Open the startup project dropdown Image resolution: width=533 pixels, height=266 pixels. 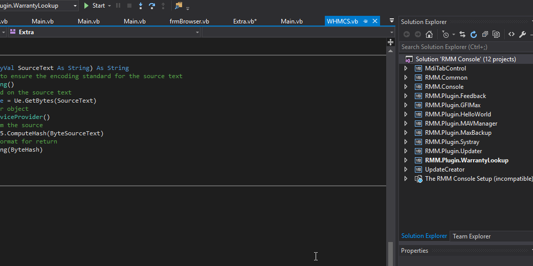(75, 6)
